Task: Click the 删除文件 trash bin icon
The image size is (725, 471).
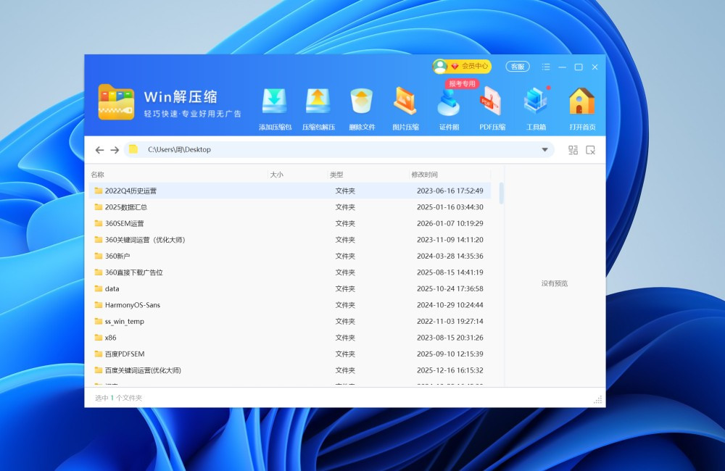Action: point(361,101)
